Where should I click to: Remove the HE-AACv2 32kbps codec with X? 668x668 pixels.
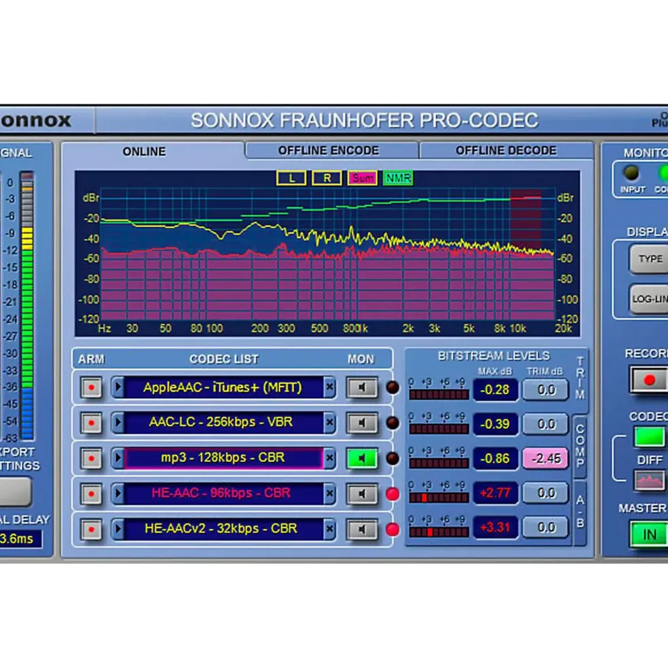coord(329,529)
